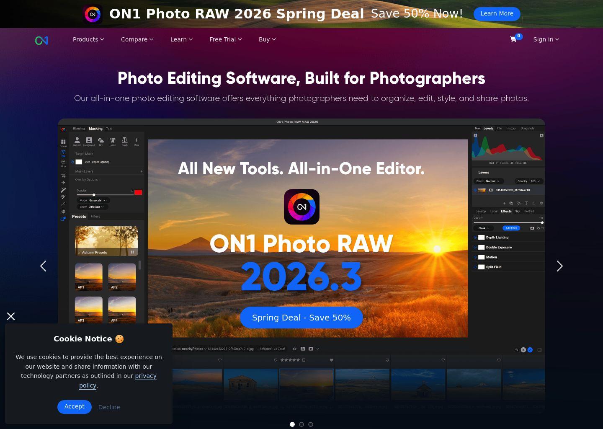Select the Lumin mask target icon

tap(113, 141)
